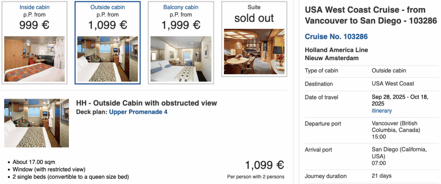Enlarge the HH cabin thumbnail image
The image size is (441, 184).
pyautogui.click(x=36, y=123)
